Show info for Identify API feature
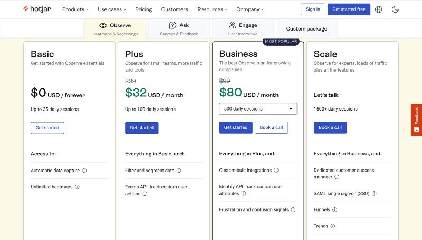 pyautogui.click(x=244, y=193)
